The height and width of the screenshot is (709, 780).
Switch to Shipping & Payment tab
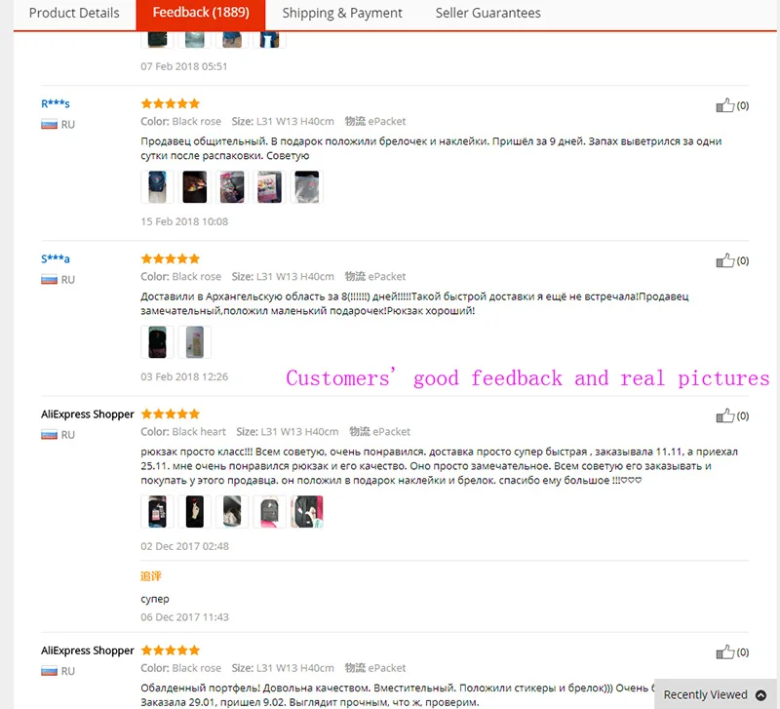(x=342, y=14)
